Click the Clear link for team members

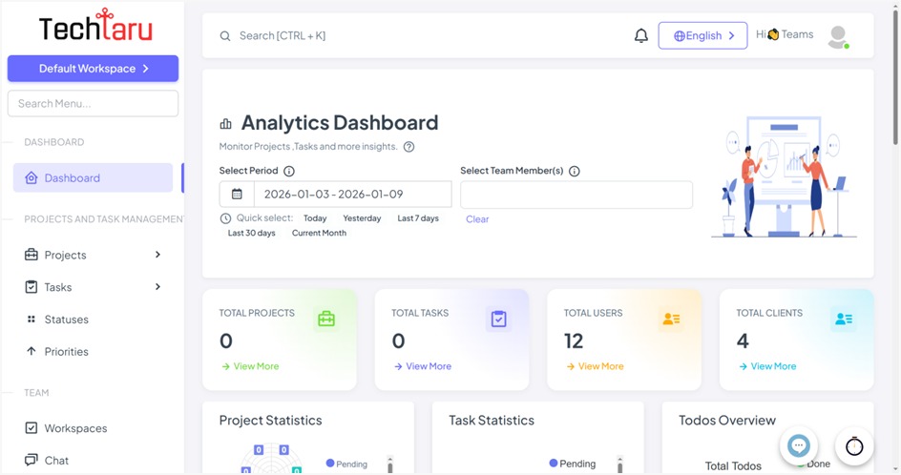(477, 219)
